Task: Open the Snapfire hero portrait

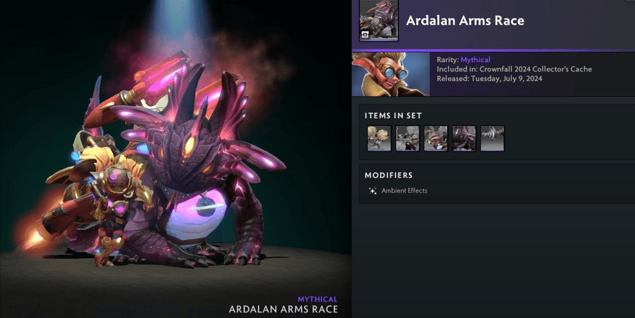Action: click(391, 74)
